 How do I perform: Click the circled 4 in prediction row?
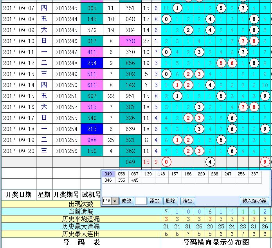tap(210, 162)
